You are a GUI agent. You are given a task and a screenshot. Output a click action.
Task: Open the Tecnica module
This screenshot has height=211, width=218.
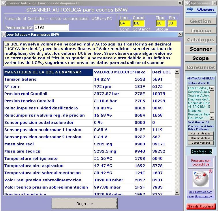click(x=200, y=31)
